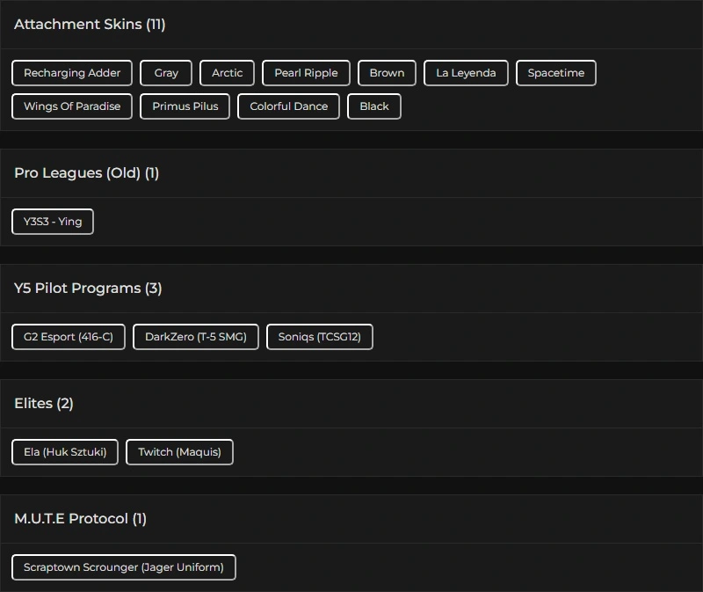Select the Colorful Dance tag
The width and height of the screenshot is (703, 592).
pyautogui.click(x=288, y=106)
